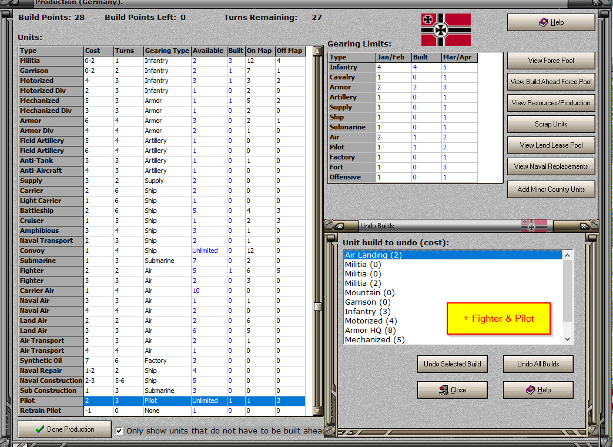
Task: Click Undo All Builds button
Action: pyautogui.click(x=538, y=364)
